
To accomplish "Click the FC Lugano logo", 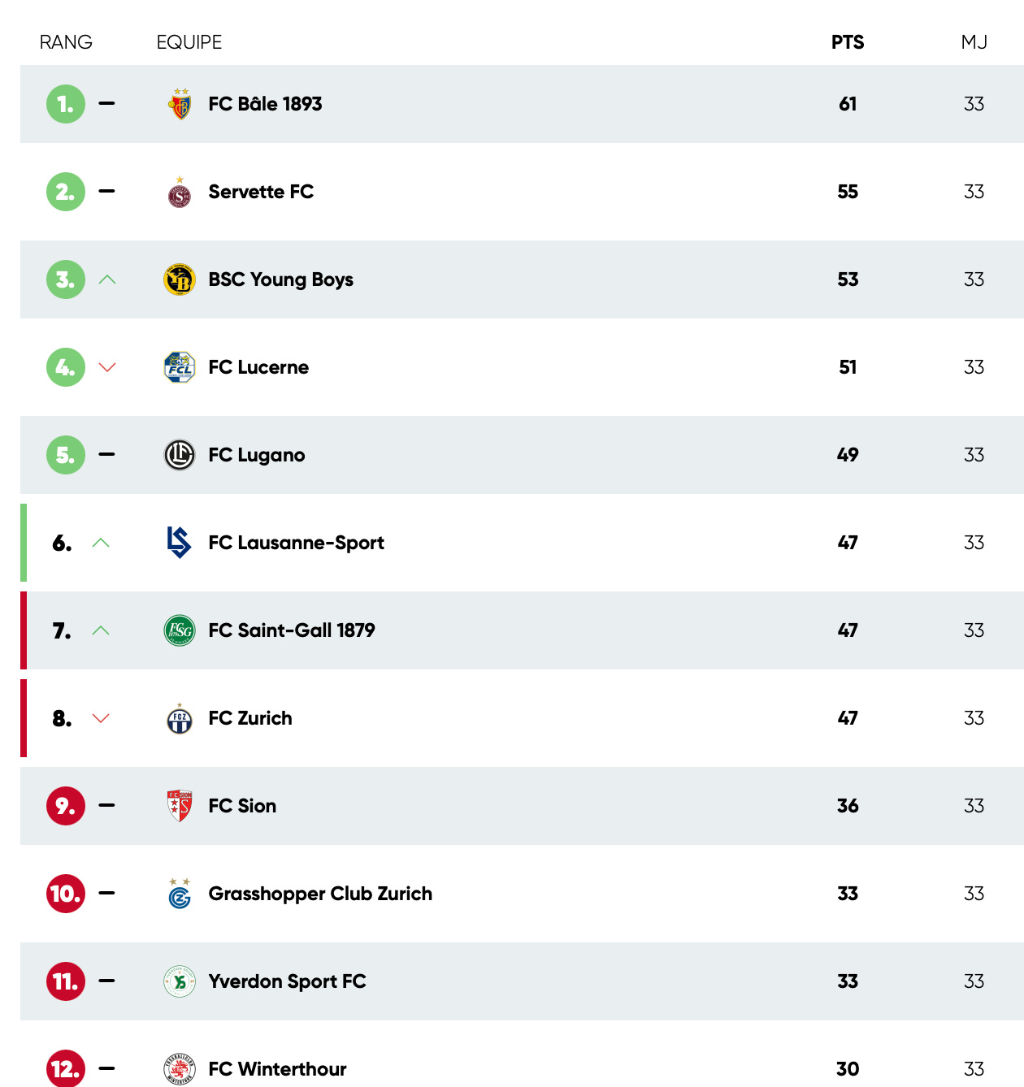I will [180, 455].
